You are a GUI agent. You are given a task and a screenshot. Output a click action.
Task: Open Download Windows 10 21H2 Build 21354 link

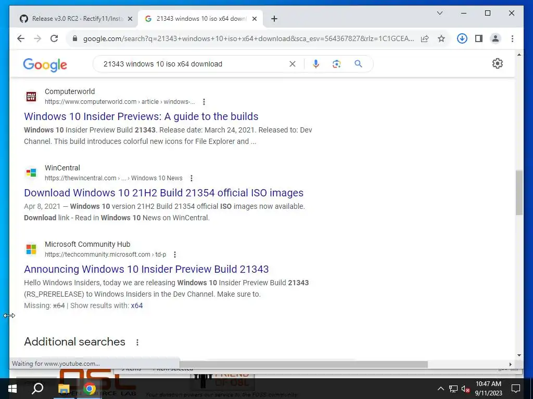163,193
